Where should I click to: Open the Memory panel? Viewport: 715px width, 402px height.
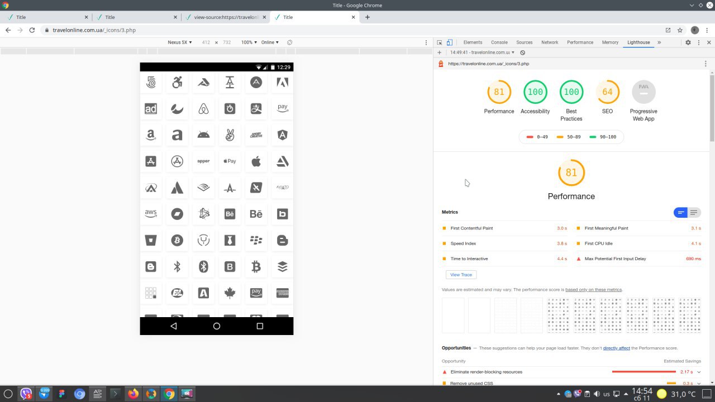(610, 42)
